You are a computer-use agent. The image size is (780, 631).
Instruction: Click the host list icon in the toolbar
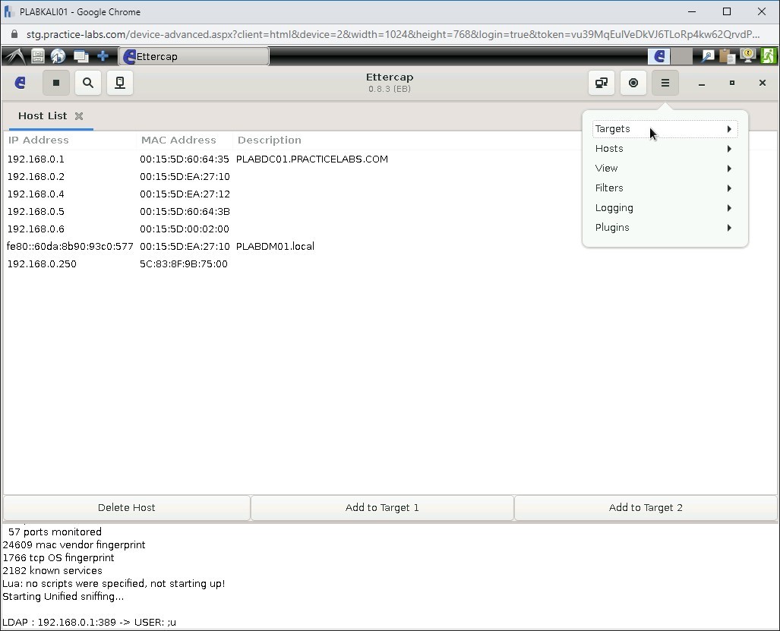tap(119, 83)
